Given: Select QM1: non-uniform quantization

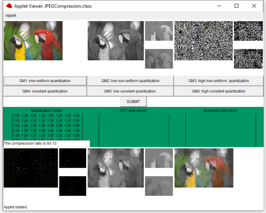Looking at the screenshot, I should [x=45, y=81].
